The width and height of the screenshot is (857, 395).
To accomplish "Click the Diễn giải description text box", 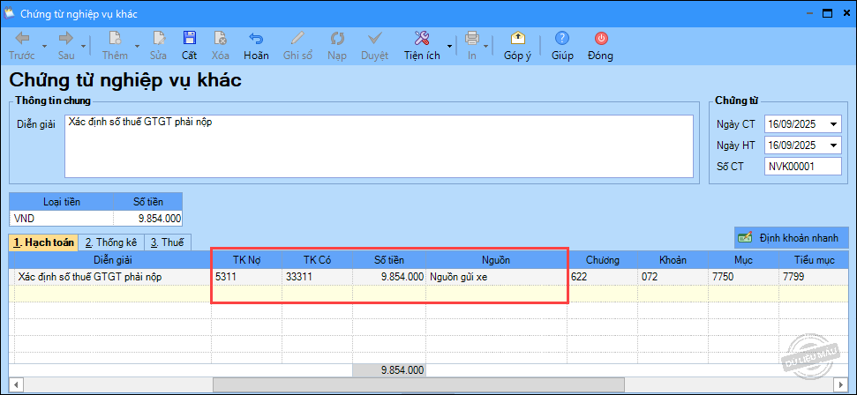I will (x=378, y=146).
